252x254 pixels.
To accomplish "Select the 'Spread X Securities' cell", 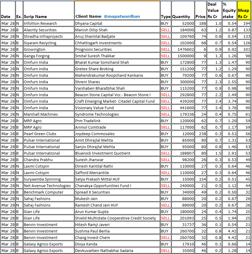I will click(x=117, y=192).
